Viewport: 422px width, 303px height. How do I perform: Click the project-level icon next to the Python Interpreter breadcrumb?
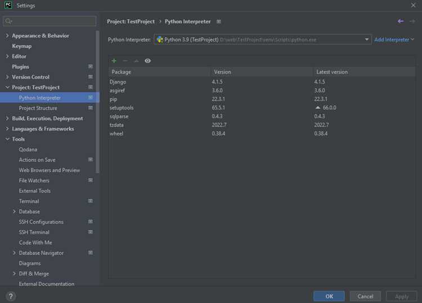click(x=218, y=21)
